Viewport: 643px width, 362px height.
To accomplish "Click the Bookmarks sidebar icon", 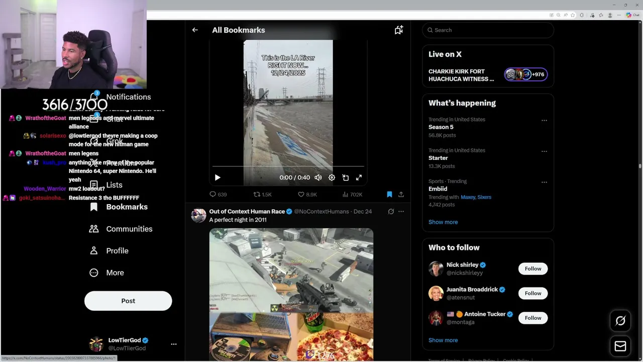I will pos(94,207).
